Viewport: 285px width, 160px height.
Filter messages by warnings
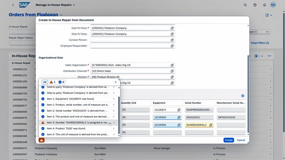52,82
